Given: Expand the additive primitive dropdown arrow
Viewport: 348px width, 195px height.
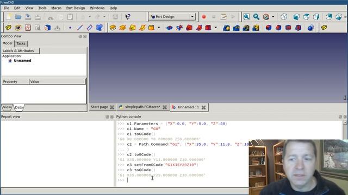Looking at the screenshot, I should point(159,28).
